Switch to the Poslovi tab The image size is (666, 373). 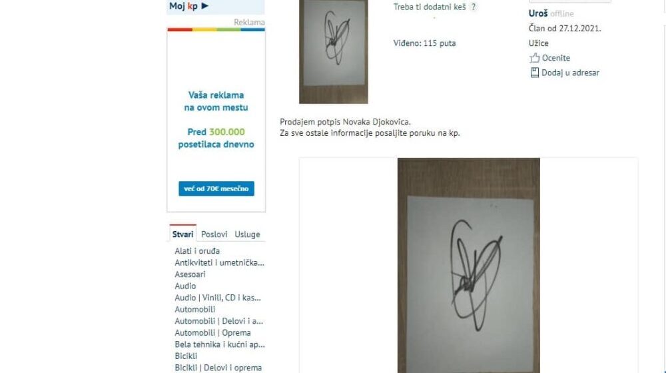[214, 234]
